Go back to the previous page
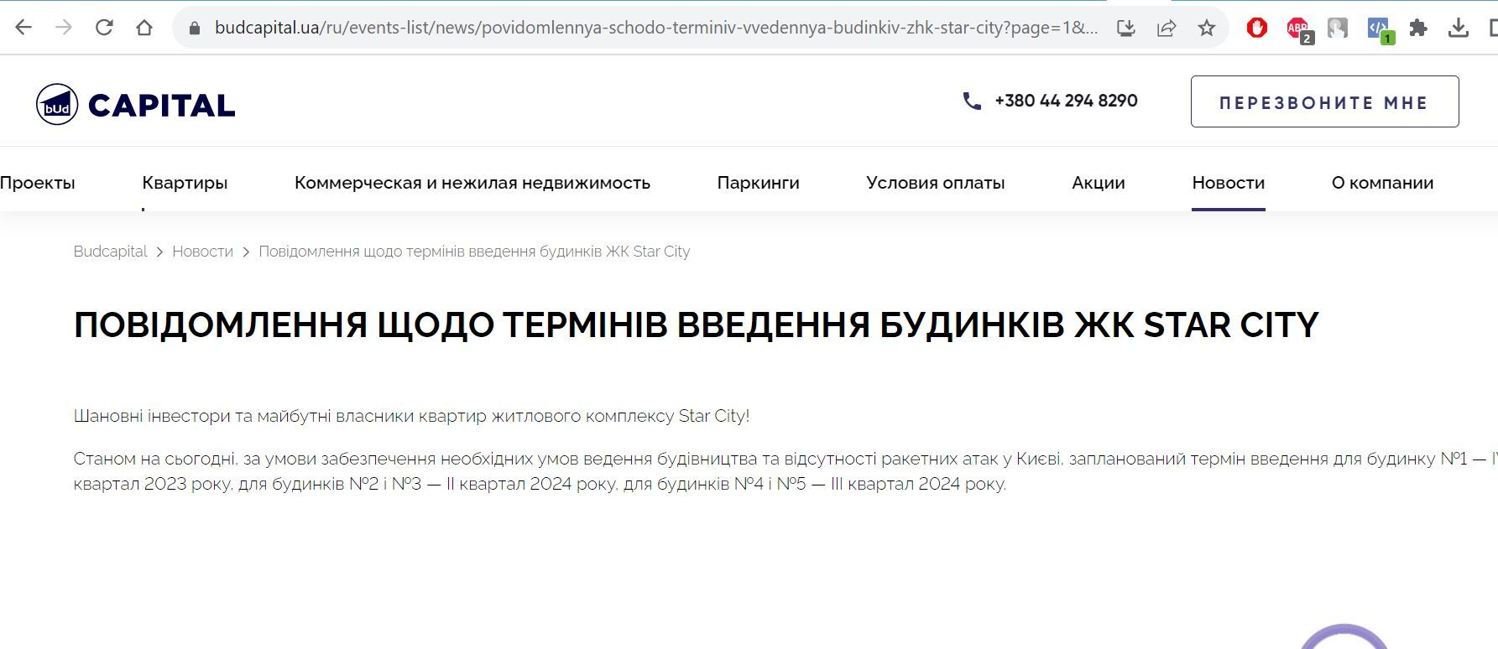Image resolution: width=1498 pixels, height=649 pixels. (x=23, y=28)
